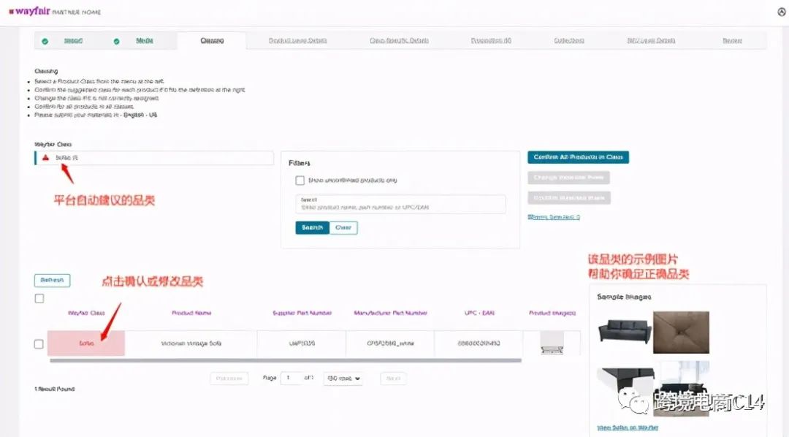Open the highlighted Sofas class cell to change class
The width and height of the screenshot is (789, 437).
point(85,343)
